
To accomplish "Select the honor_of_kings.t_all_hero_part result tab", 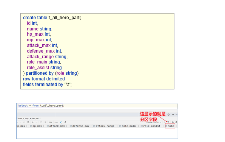I will (28, 118).
